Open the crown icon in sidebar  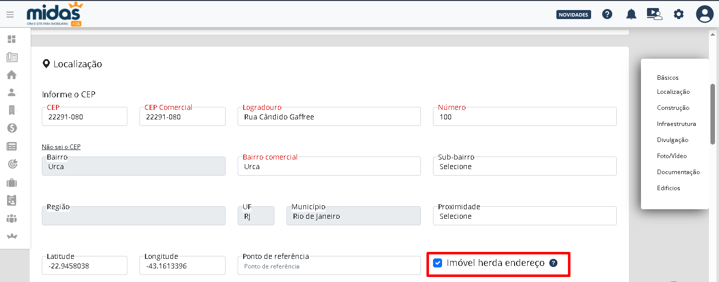click(12, 236)
